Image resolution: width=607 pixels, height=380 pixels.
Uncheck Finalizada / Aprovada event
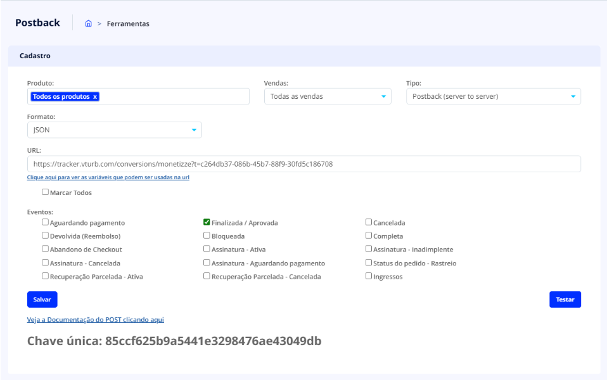(207, 222)
